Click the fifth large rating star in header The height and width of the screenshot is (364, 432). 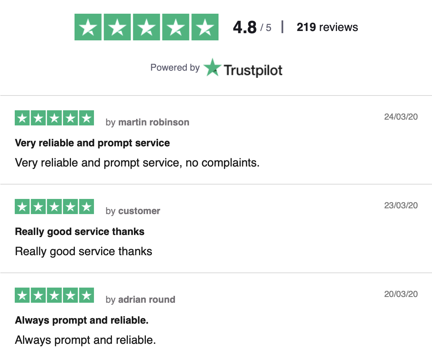pos(205,27)
